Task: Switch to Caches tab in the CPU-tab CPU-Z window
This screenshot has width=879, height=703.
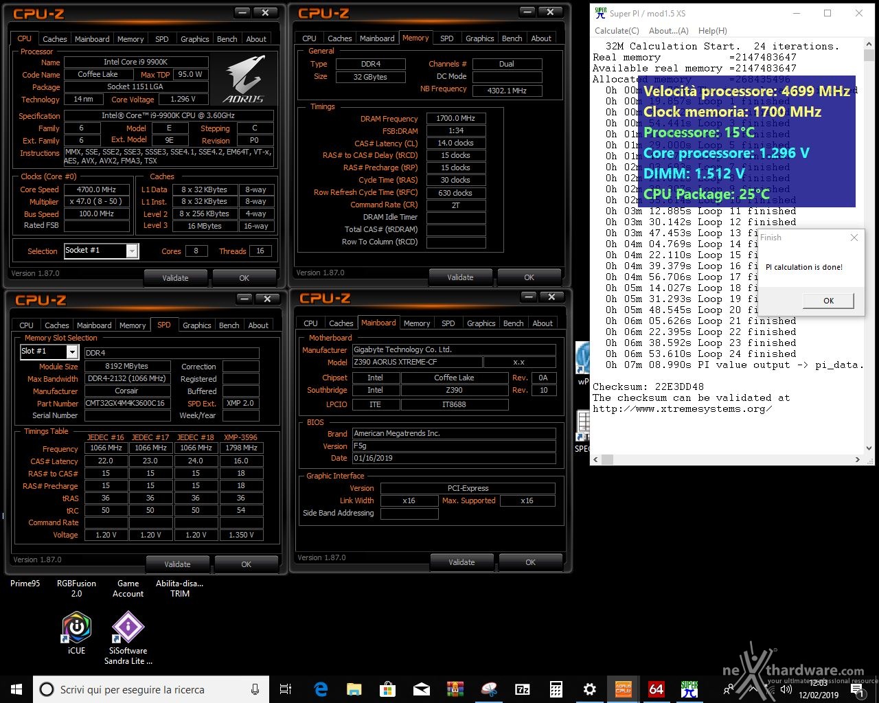Action: 55,39
